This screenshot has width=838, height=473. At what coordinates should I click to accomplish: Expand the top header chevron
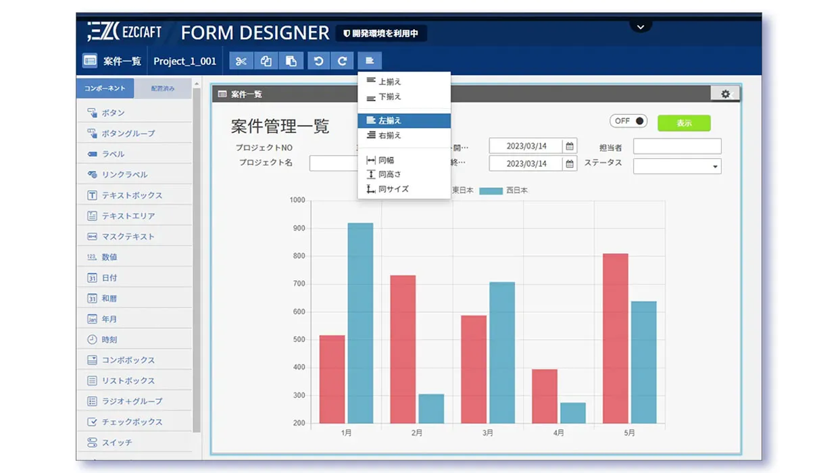coord(641,27)
